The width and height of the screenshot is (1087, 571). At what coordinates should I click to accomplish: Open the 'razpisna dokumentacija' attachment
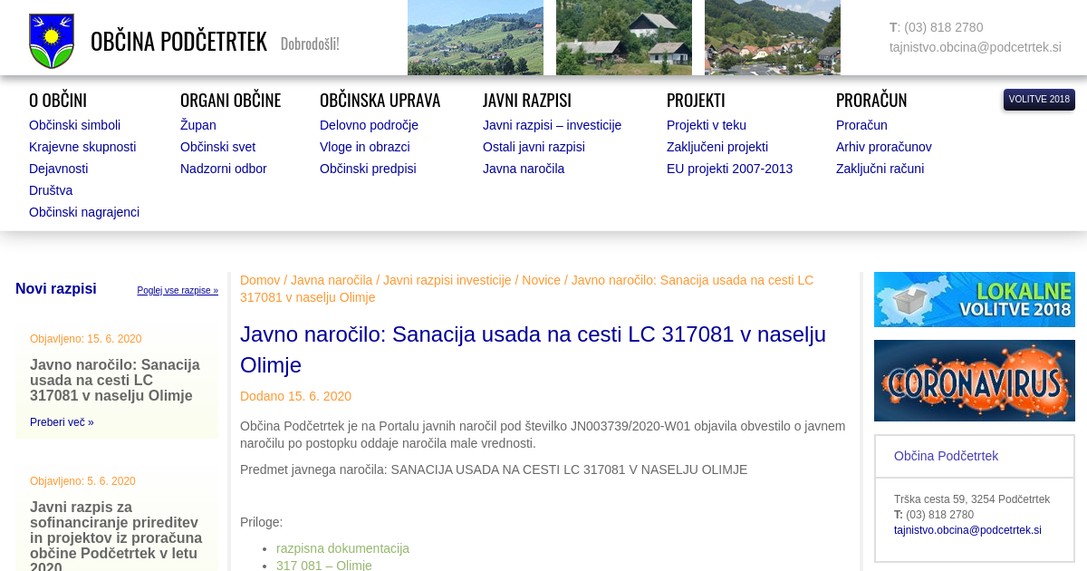(342, 548)
